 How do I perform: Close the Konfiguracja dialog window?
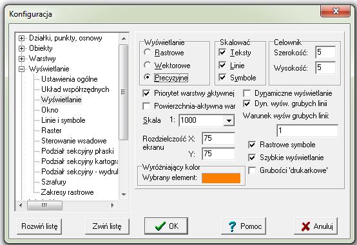click(335, 11)
